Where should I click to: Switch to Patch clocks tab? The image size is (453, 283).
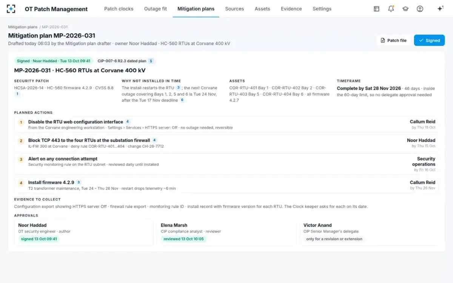[x=119, y=9]
